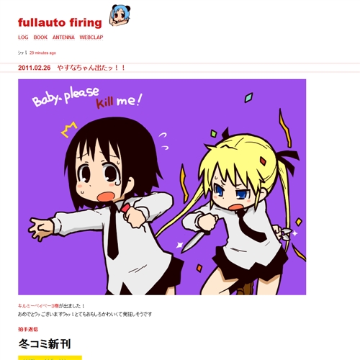The height and width of the screenshot is (360, 360).
Task: Click the blue-haired panda-ear mascot icon
Action: coord(120,15)
